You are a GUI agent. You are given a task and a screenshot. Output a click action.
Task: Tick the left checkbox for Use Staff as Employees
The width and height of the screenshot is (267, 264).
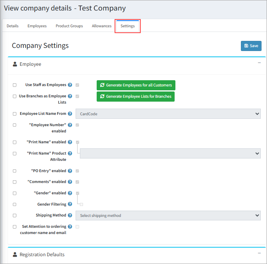pyautogui.click(x=15, y=85)
